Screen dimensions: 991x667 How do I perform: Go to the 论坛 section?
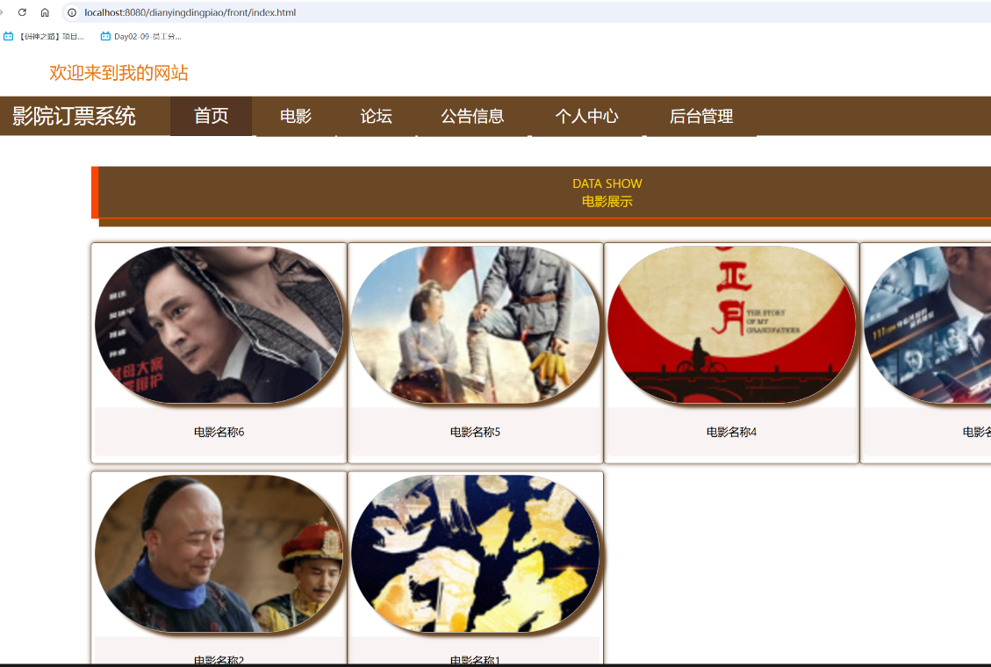click(x=376, y=116)
